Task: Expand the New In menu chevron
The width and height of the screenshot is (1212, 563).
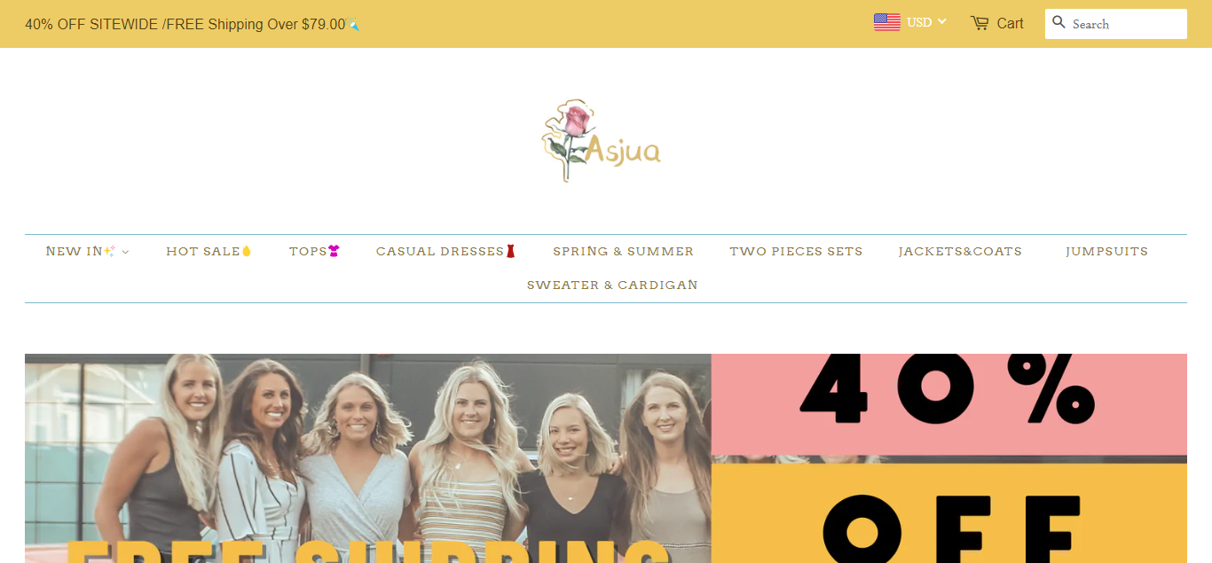Action: coord(125,253)
